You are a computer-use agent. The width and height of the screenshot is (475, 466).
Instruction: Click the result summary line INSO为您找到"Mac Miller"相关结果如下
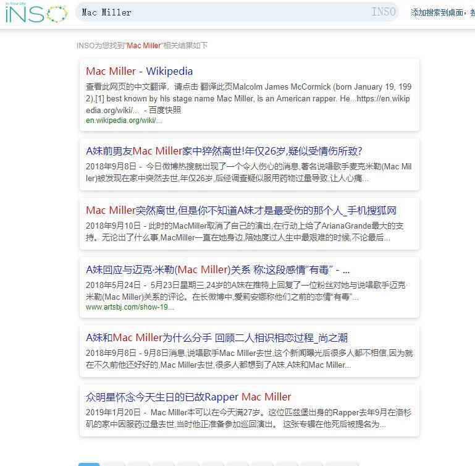point(142,46)
